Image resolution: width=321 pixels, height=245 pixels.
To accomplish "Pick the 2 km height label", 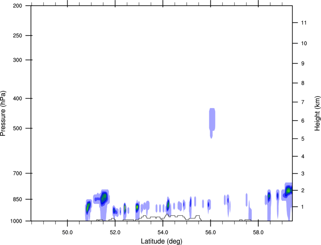I will point(303,190).
